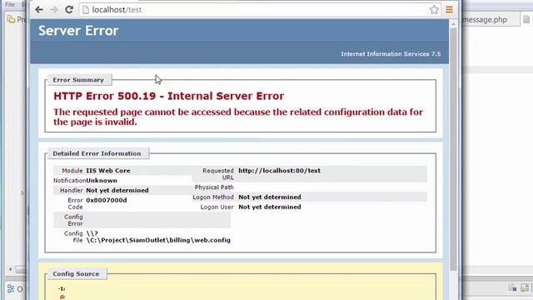Click the error code '0x8007000d'
Screen dimensions: 533x300
[x=107, y=200]
